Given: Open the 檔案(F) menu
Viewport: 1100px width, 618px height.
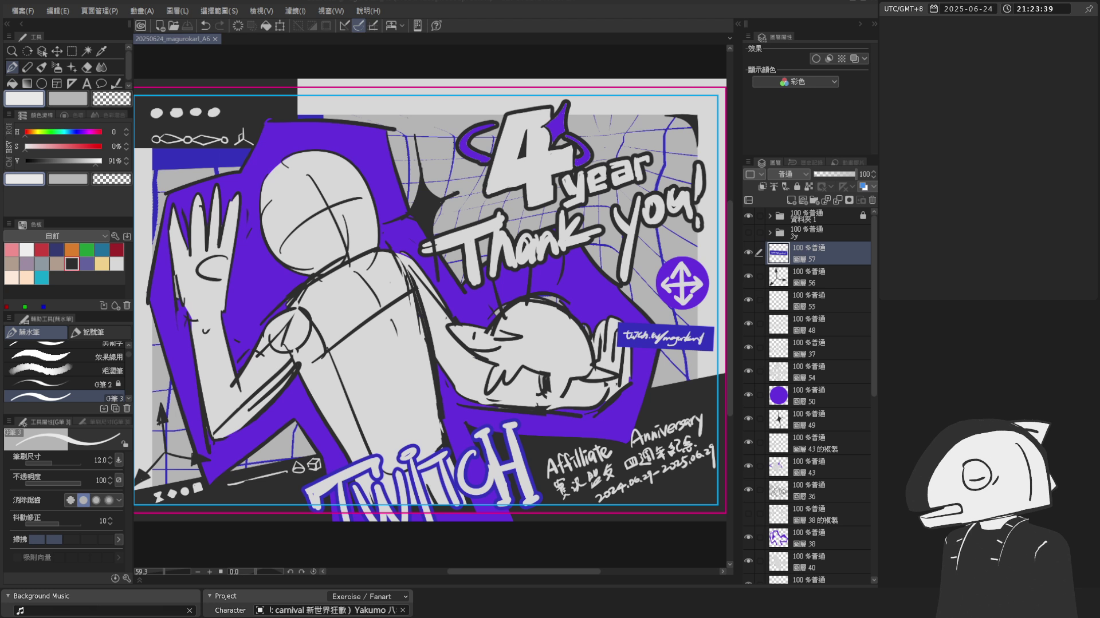Looking at the screenshot, I should pyautogui.click(x=23, y=11).
